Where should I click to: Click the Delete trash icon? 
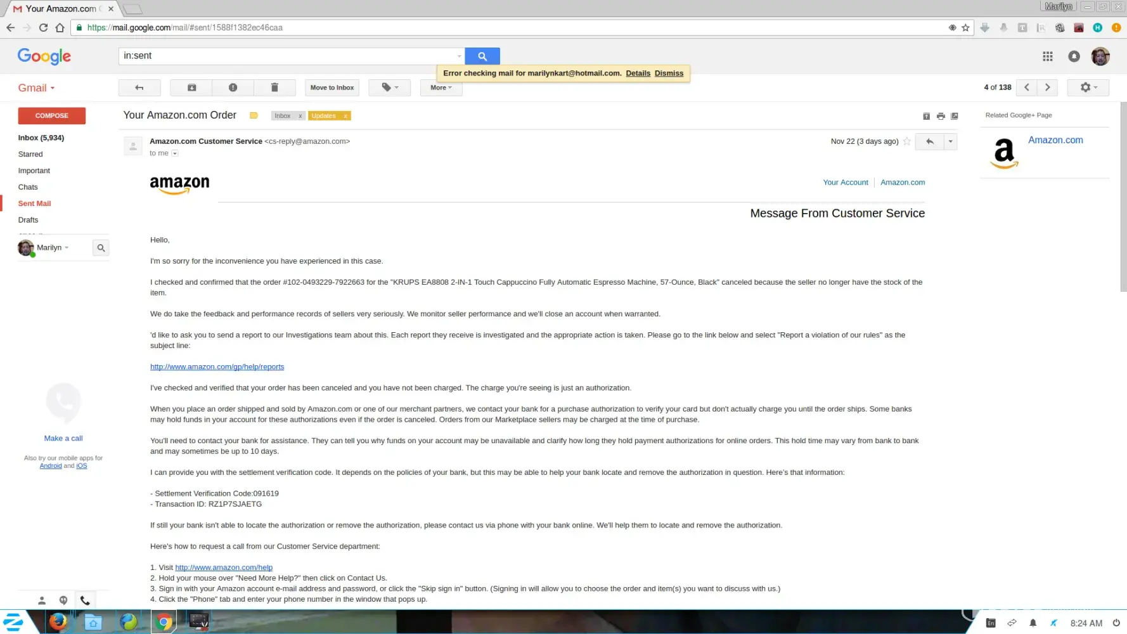pos(274,87)
